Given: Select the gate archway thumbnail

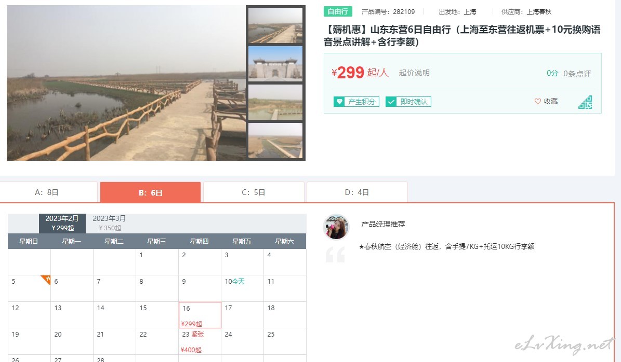Looking at the screenshot, I should point(275,64).
